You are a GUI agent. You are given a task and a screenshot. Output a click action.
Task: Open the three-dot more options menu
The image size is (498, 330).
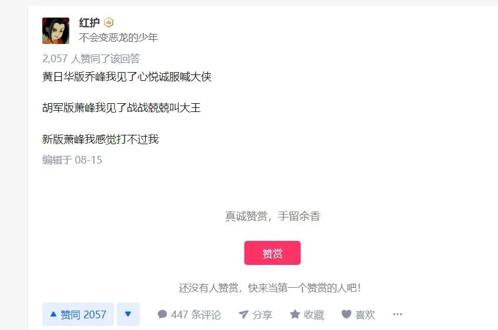[398, 314]
